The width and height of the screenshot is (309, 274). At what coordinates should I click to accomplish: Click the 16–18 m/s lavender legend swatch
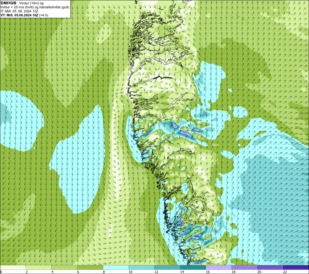point(219,267)
